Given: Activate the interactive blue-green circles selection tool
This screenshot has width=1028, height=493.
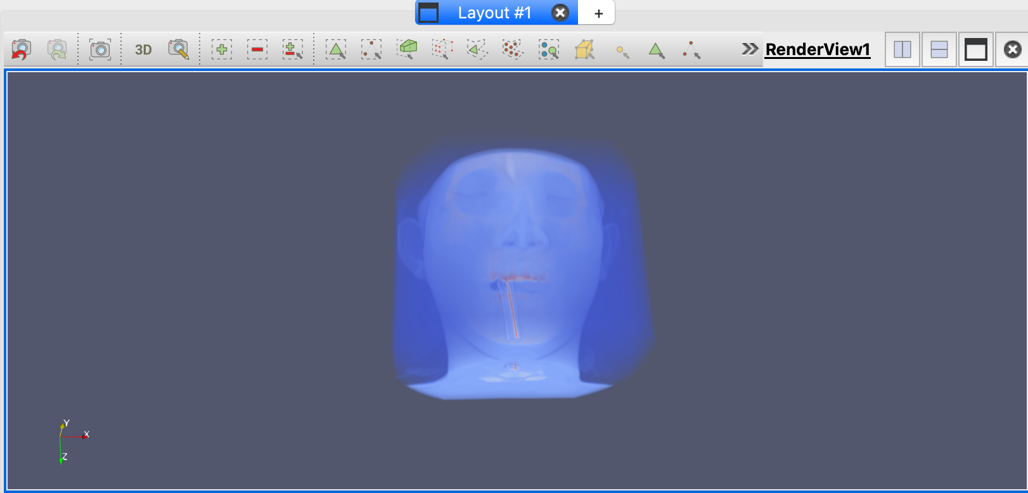Looking at the screenshot, I should click(549, 49).
